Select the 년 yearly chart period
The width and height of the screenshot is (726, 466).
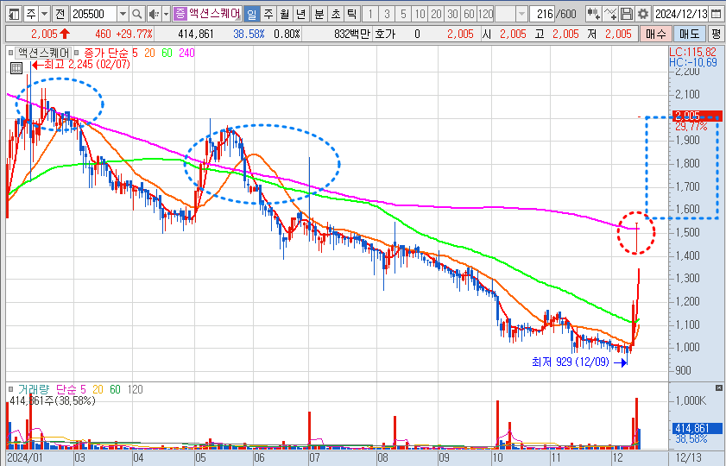coord(301,14)
